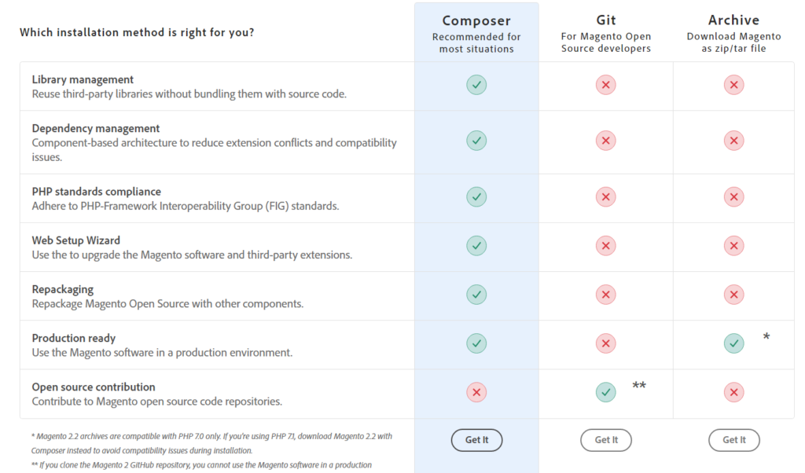
Task: Click the Open source contribution row title
Action: point(94,387)
